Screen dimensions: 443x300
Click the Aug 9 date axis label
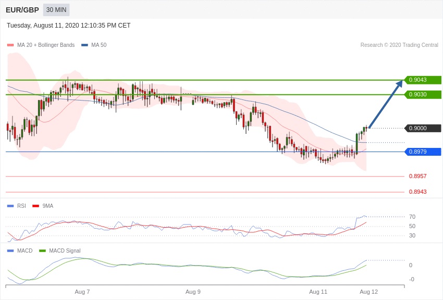pyautogui.click(x=193, y=292)
